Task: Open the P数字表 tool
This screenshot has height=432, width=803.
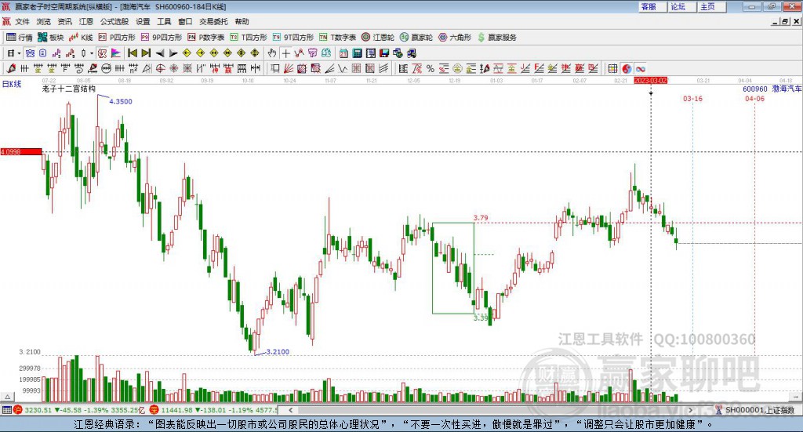Action: [x=206, y=38]
